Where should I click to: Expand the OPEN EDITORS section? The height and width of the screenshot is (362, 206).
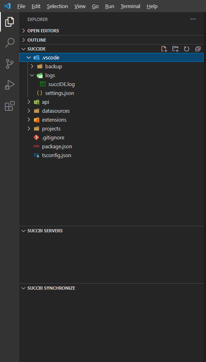(111, 31)
